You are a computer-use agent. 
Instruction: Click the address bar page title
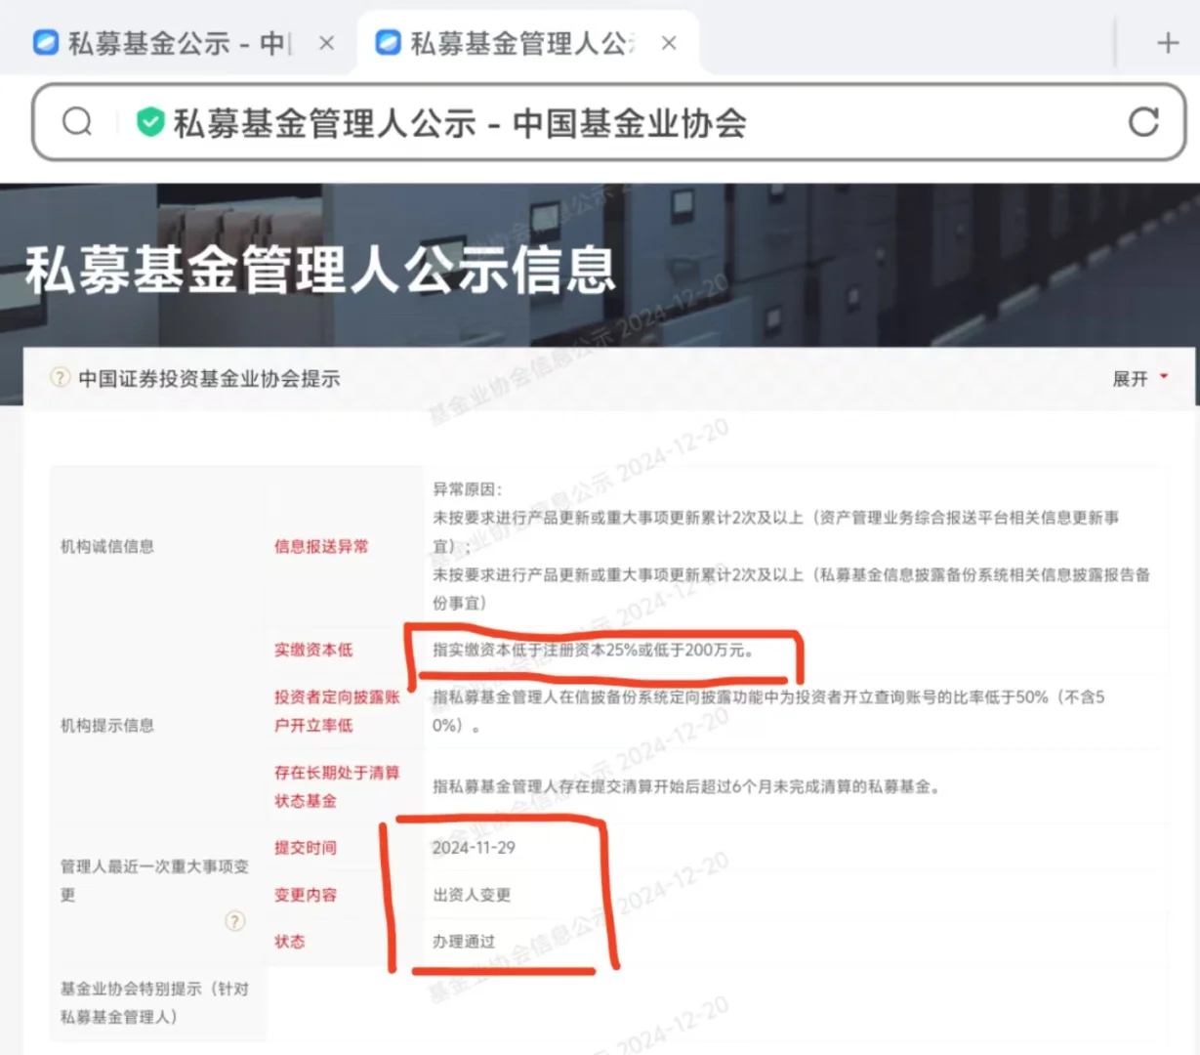[x=460, y=123]
